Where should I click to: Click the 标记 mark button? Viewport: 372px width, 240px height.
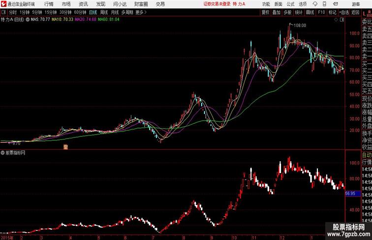click(332, 12)
